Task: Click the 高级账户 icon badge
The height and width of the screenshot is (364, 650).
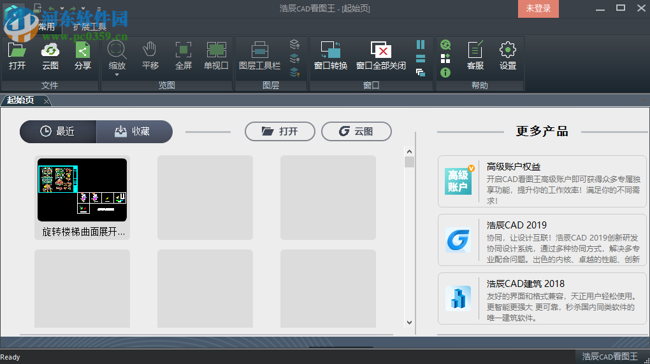Action: pyautogui.click(x=458, y=181)
